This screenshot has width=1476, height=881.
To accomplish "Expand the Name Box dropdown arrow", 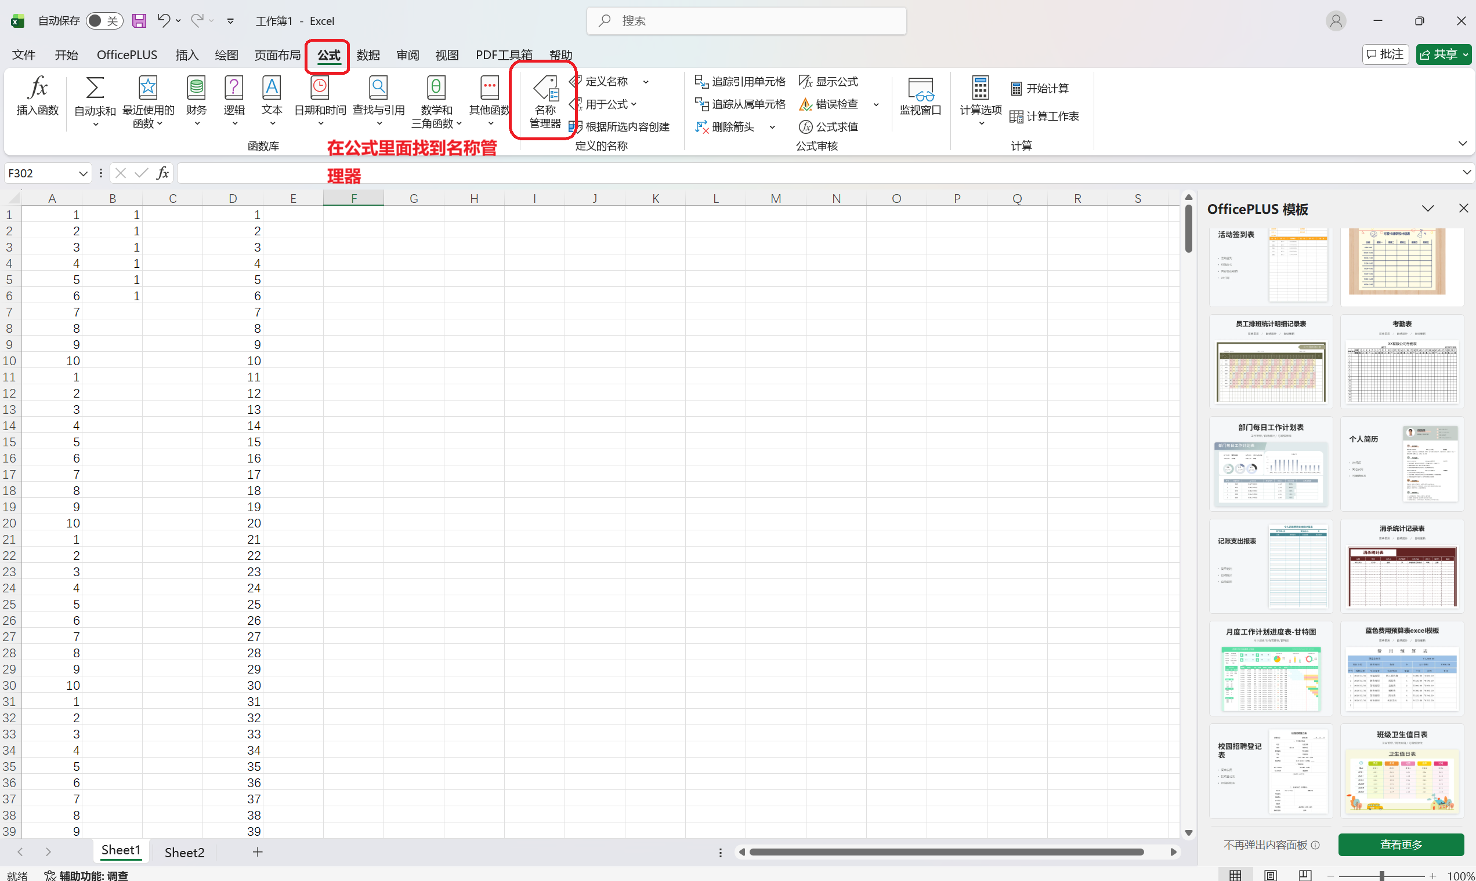I will pyautogui.click(x=83, y=173).
